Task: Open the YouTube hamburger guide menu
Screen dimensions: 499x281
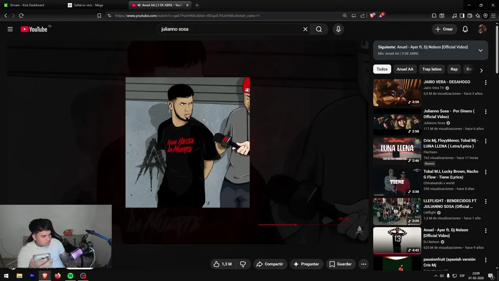Action: pos(10,29)
